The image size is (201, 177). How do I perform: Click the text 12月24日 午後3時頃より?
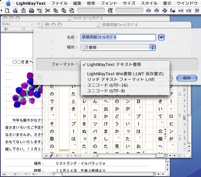(x=81, y=171)
